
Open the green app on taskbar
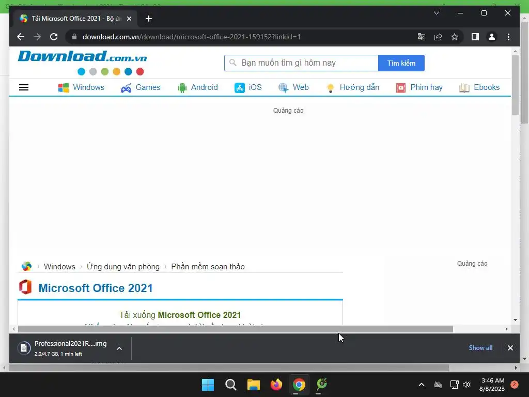[x=322, y=385]
